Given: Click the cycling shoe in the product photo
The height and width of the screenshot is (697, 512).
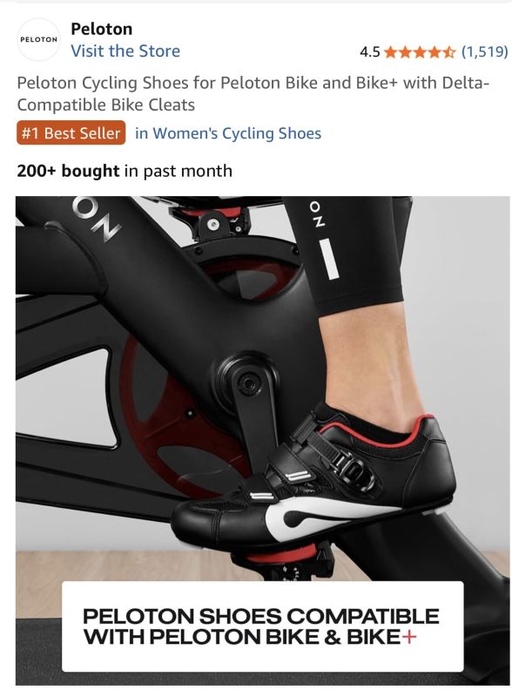Looking at the screenshot, I should [x=314, y=477].
